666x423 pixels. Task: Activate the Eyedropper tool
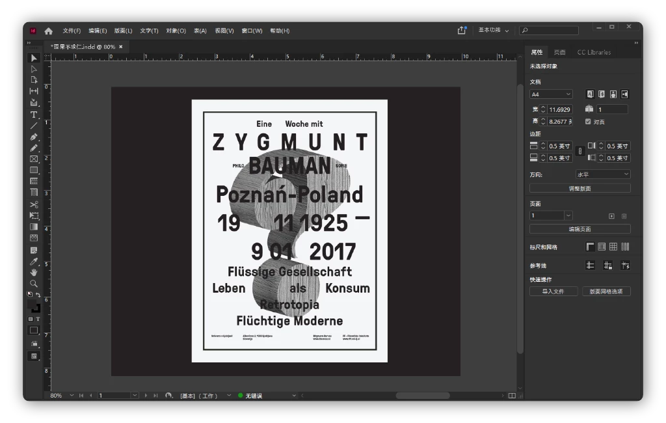34,262
